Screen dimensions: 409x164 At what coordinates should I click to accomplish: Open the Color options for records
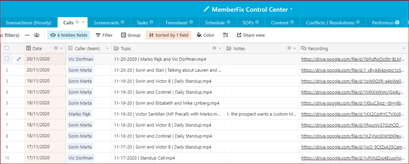205,35
